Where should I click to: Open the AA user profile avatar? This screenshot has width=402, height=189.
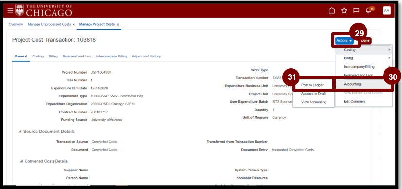[386, 11]
